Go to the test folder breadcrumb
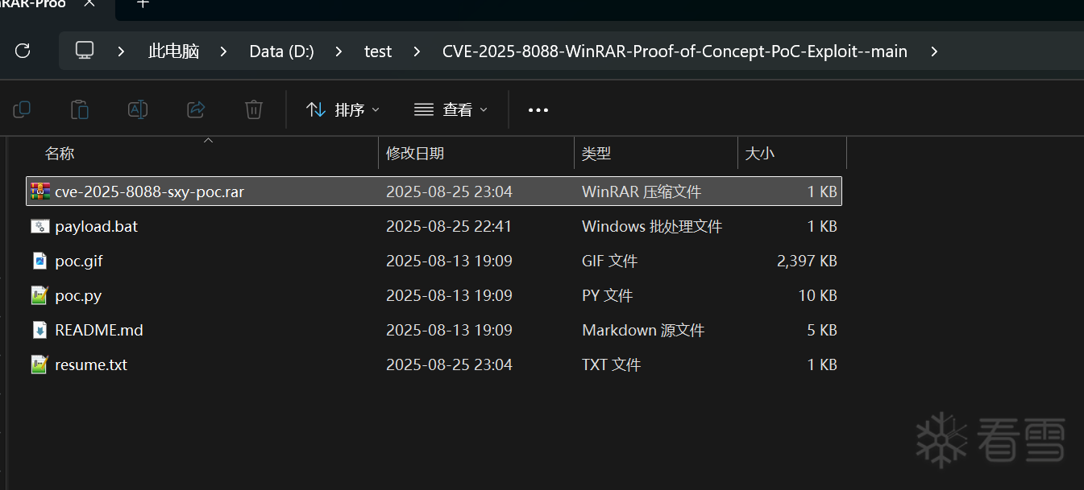Image resolution: width=1084 pixels, height=490 pixels. coord(378,51)
